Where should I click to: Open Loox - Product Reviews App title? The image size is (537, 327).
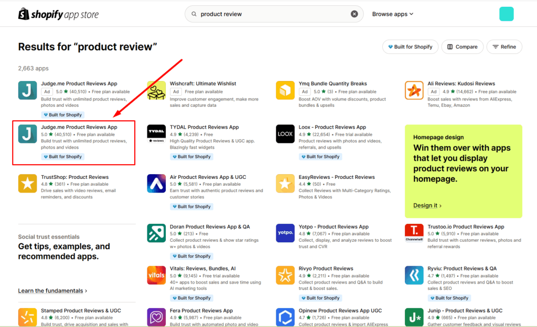point(332,127)
